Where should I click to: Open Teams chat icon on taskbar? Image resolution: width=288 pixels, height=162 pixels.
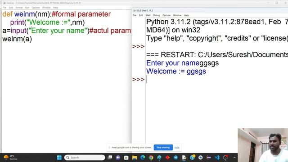[x=118, y=157]
